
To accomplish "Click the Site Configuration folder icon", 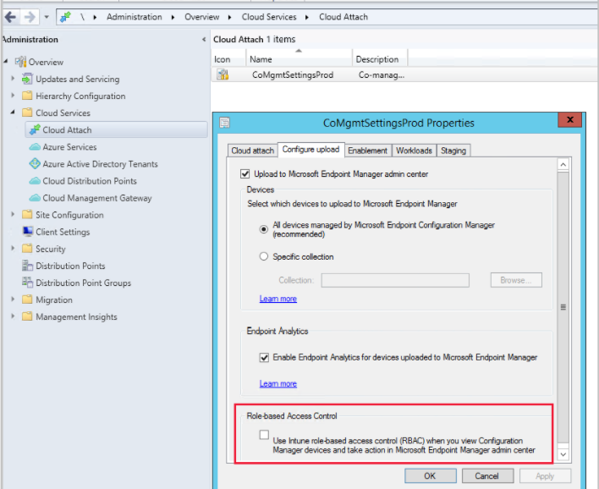I will coord(27,214).
